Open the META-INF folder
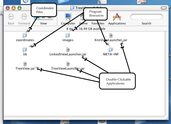The width and height of the screenshot is (171, 124). tap(111, 50)
